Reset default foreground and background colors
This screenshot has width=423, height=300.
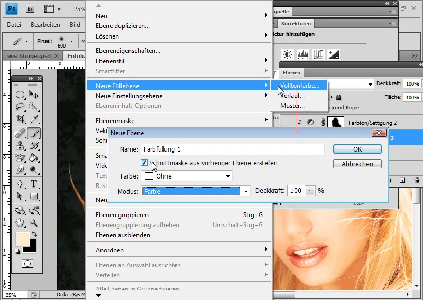click(17, 251)
